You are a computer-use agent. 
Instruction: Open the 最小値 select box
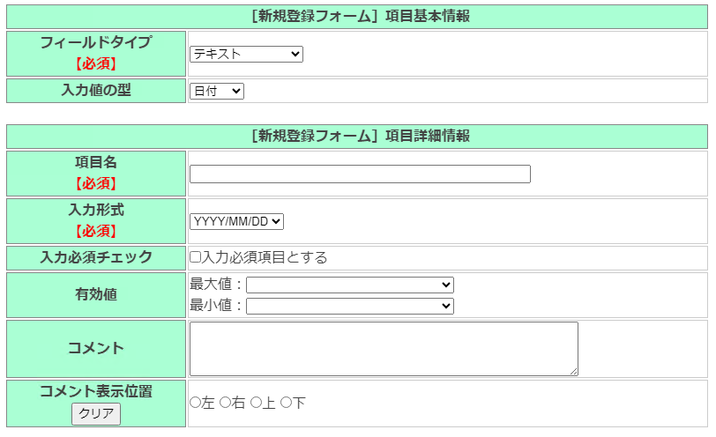click(349, 306)
